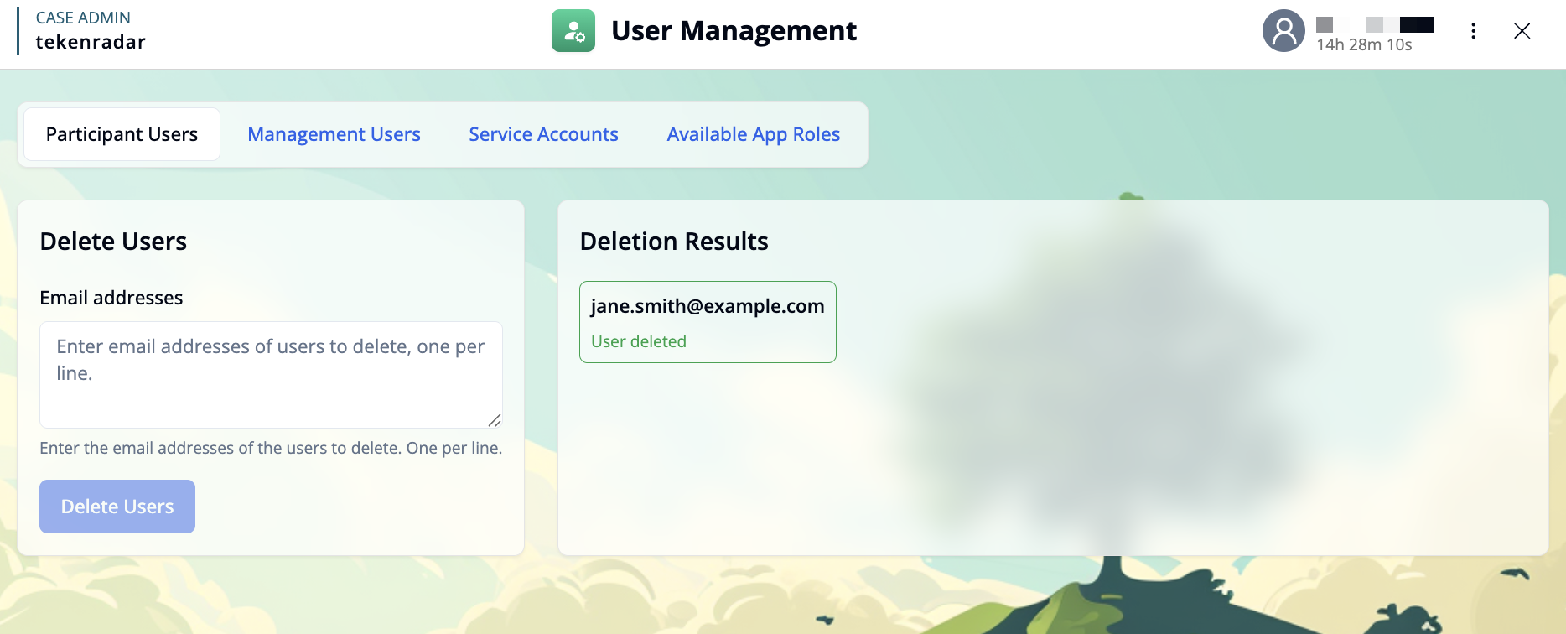Image resolution: width=1566 pixels, height=634 pixels.
Task: Click the Email addresses field label
Action: click(111, 298)
